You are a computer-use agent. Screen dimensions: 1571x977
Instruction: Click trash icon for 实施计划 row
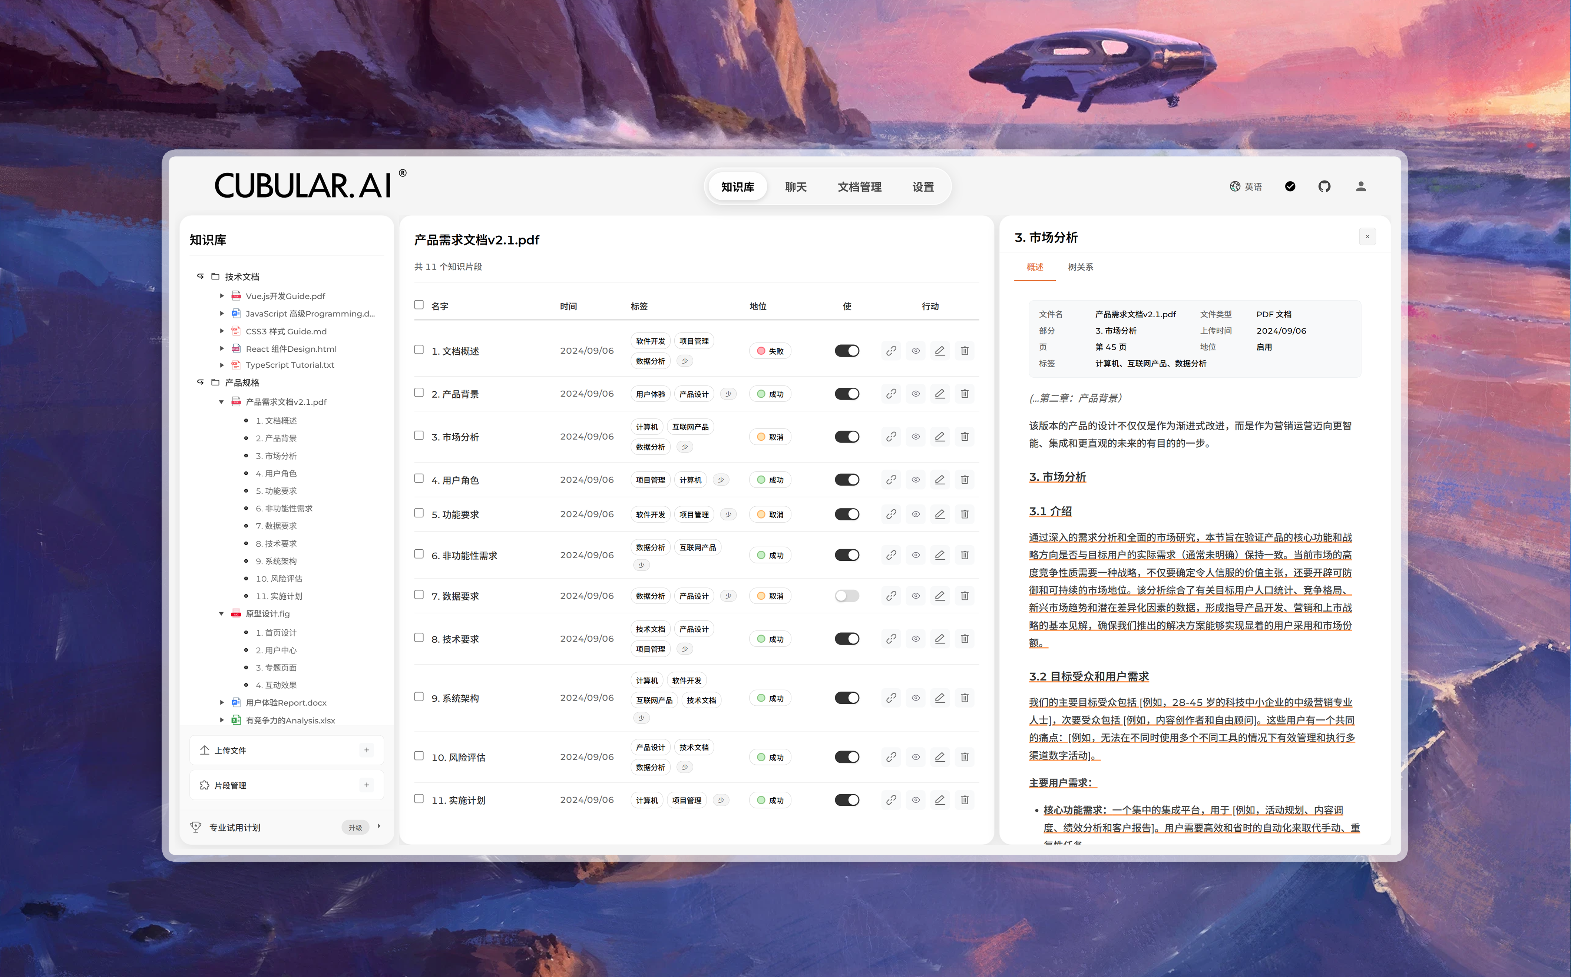click(964, 800)
